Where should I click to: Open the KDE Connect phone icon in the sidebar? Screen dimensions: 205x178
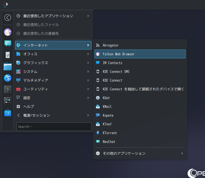(8, 55)
